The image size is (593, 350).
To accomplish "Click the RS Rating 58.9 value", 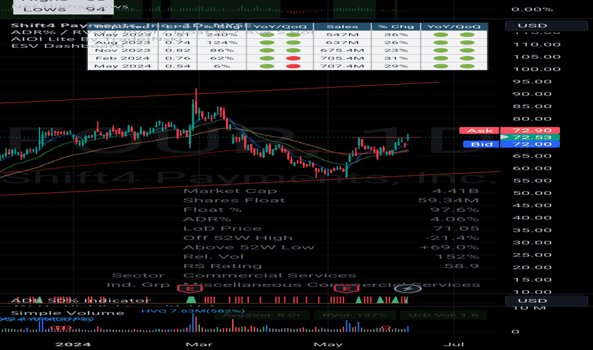I will (x=462, y=267).
